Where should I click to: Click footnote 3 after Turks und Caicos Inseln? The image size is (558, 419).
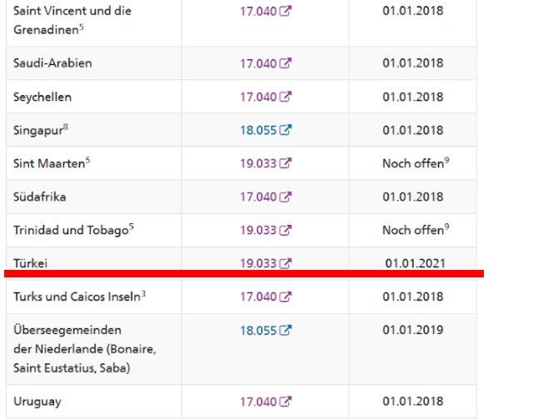(143, 293)
